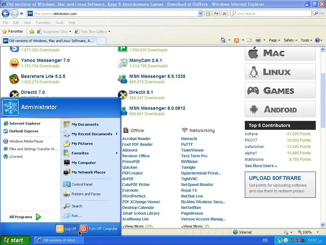Click the browser Forward arrow button

(x=14, y=14)
